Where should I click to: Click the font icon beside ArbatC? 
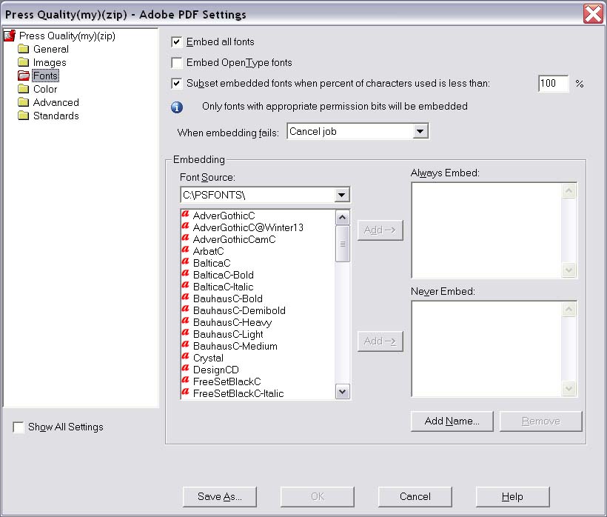click(185, 250)
